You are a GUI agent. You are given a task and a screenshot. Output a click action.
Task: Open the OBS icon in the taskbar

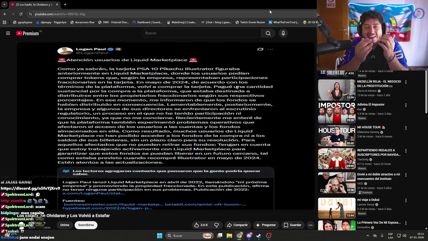[269, 236]
